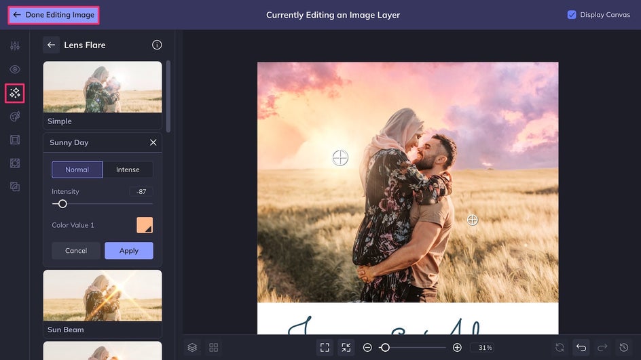This screenshot has width=641, height=360.
Task: Select the sparkle effects tab in sidebar
Action: pyautogui.click(x=15, y=93)
